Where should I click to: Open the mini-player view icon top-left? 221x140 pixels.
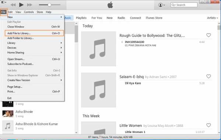click(4, 2)
